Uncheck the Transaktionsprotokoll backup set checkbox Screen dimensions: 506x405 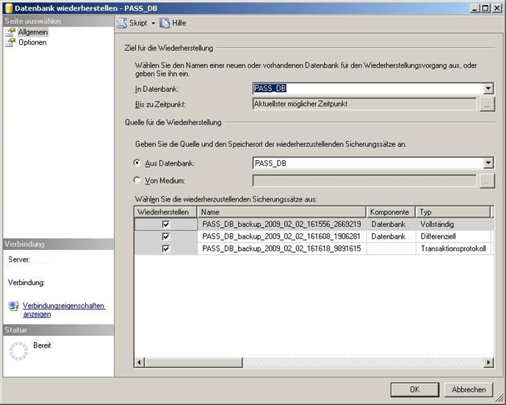click(x=166, y=249)
